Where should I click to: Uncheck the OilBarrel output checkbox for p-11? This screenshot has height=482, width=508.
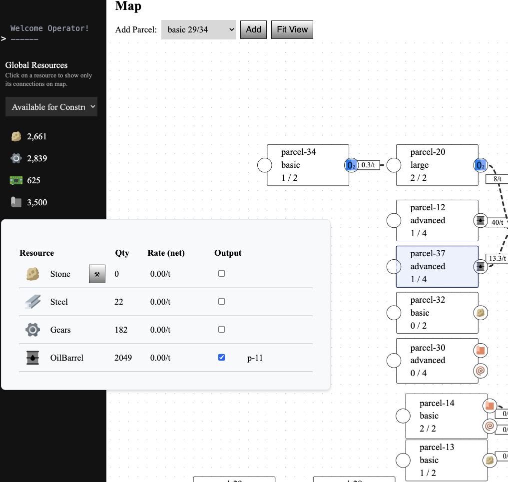click(221, 357)
